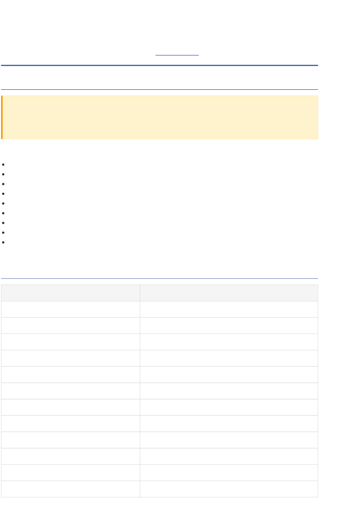This screenshot has width=353, height=520.
Task: Select the fourth bullet marker in the list
Action: coord(3,193)
